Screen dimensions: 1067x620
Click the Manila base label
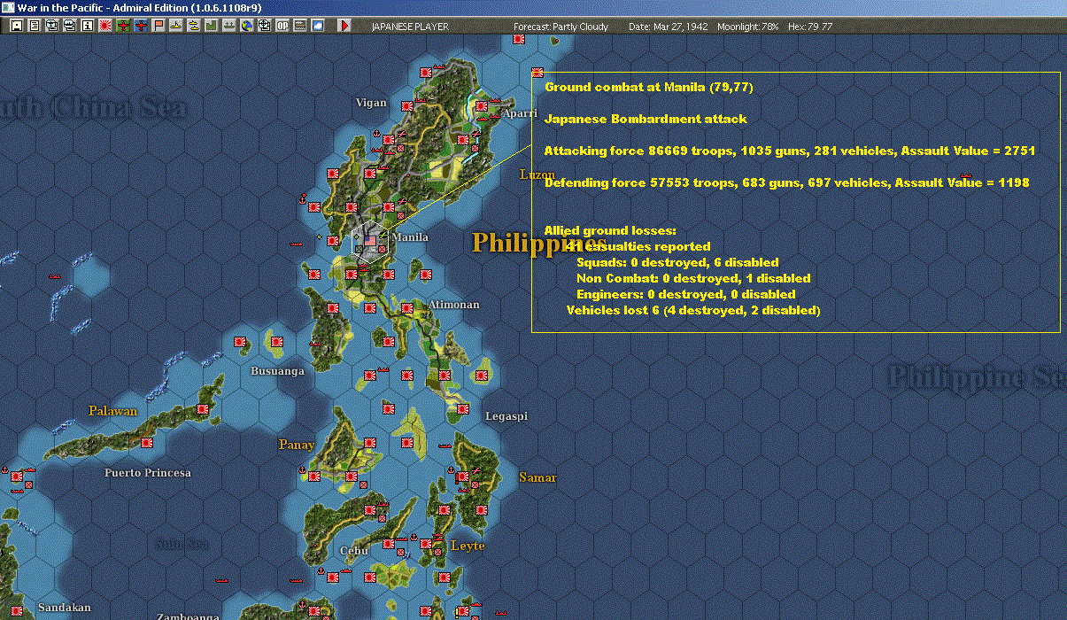pyautogui.click(x=410, y=237)
